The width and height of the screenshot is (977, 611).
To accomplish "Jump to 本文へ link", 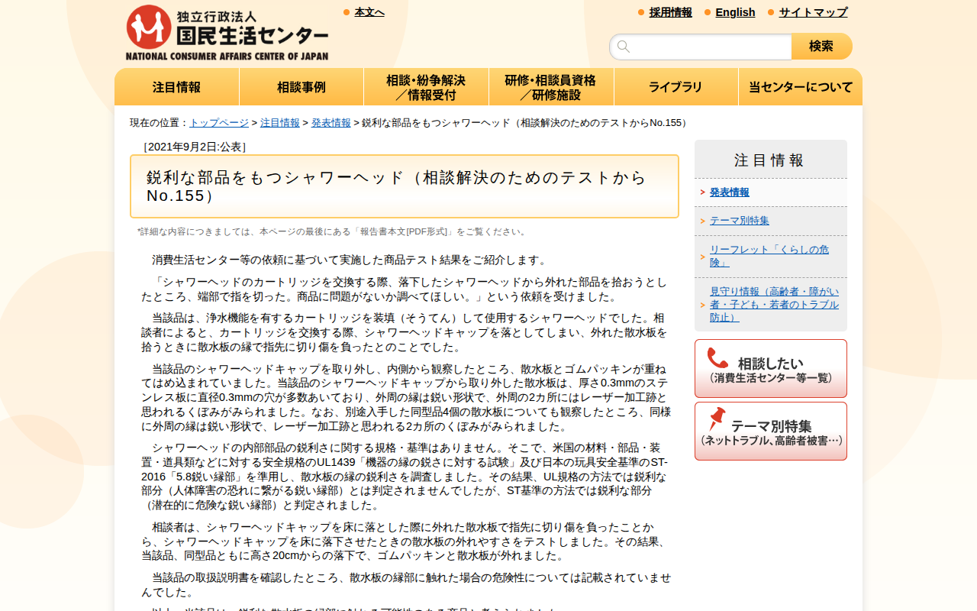I will click(369, 12).
